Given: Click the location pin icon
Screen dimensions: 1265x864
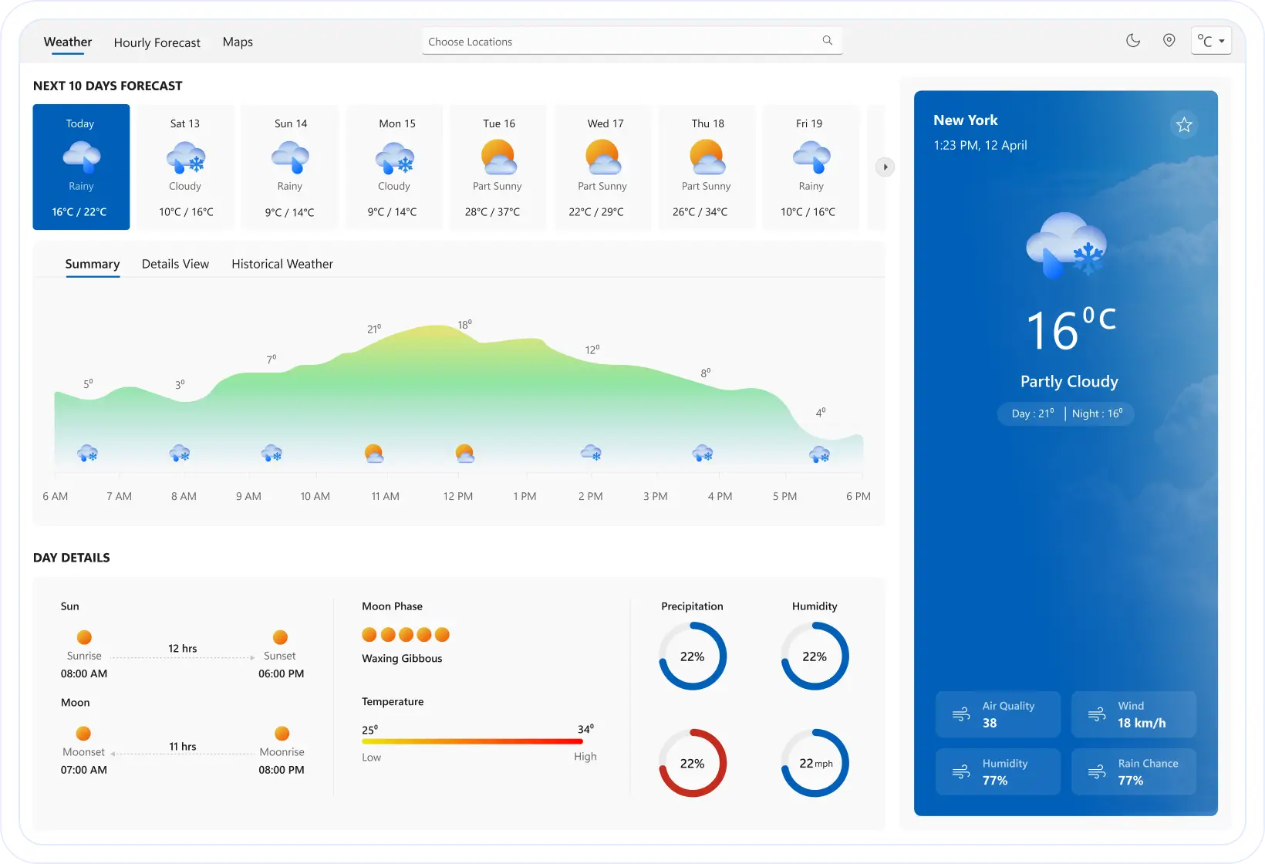Looking at the screenshot, I should 1169,41.
